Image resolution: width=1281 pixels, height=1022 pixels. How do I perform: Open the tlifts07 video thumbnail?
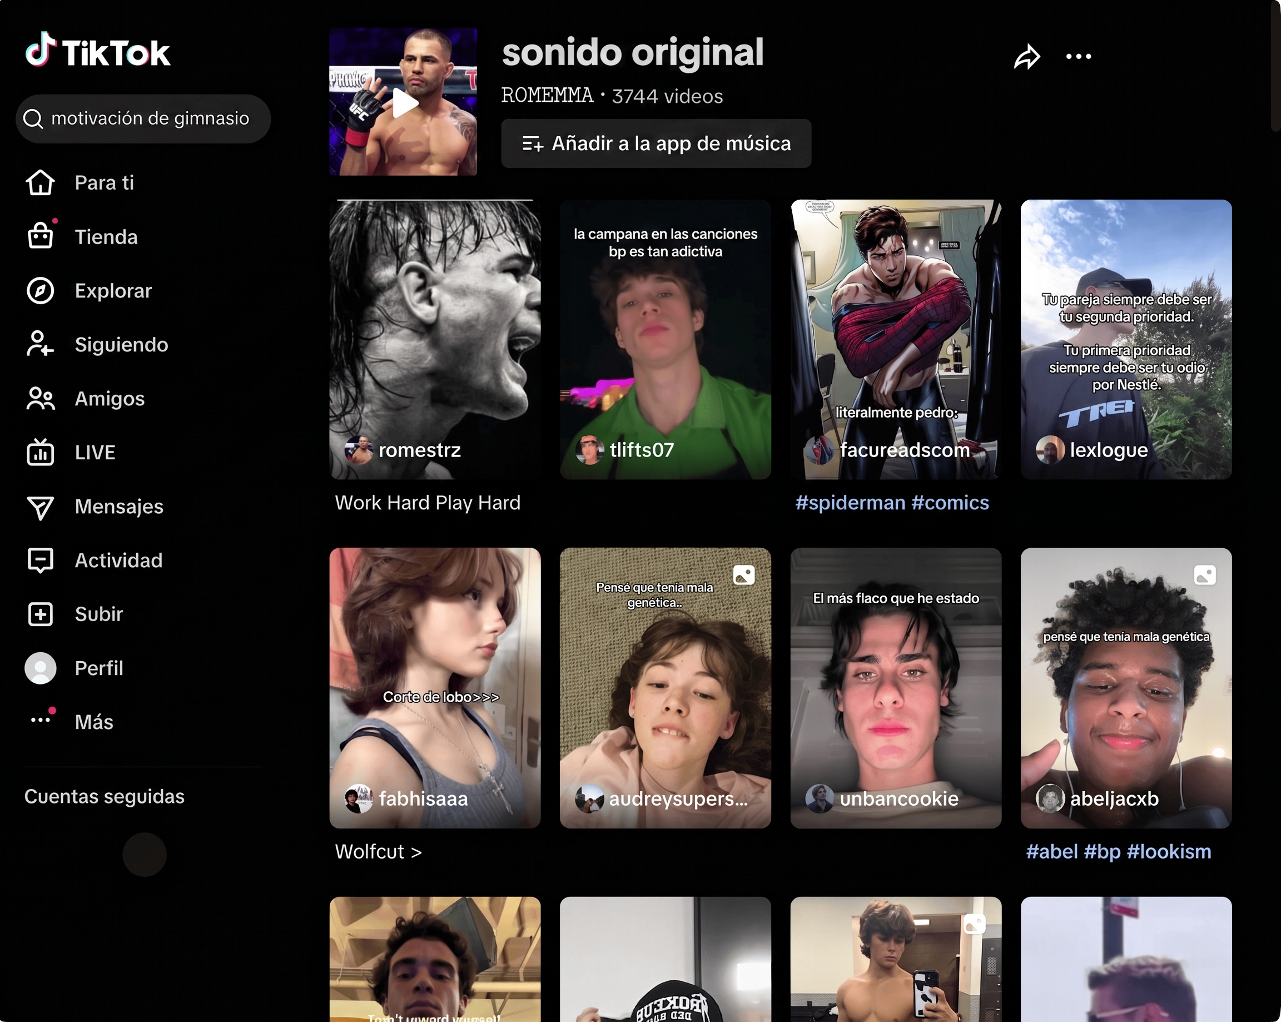[666, 339]
